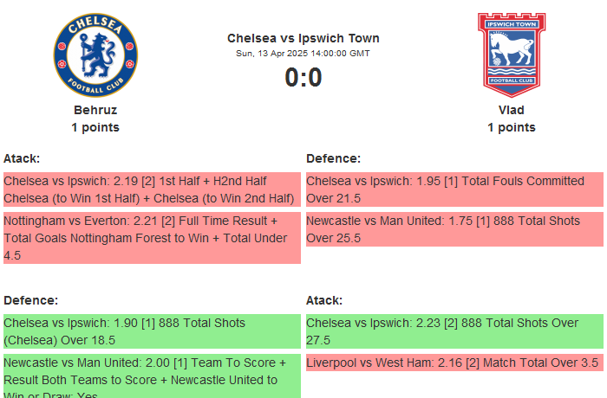This screenshot has width=607, height=398.
Task: Click the 1st Half + 2nd Half 2.19 bet
Action: [x=152, y=189]
